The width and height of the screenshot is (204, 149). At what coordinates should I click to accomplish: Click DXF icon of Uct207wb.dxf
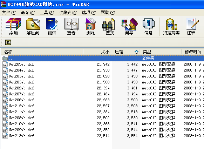point(5,94)
